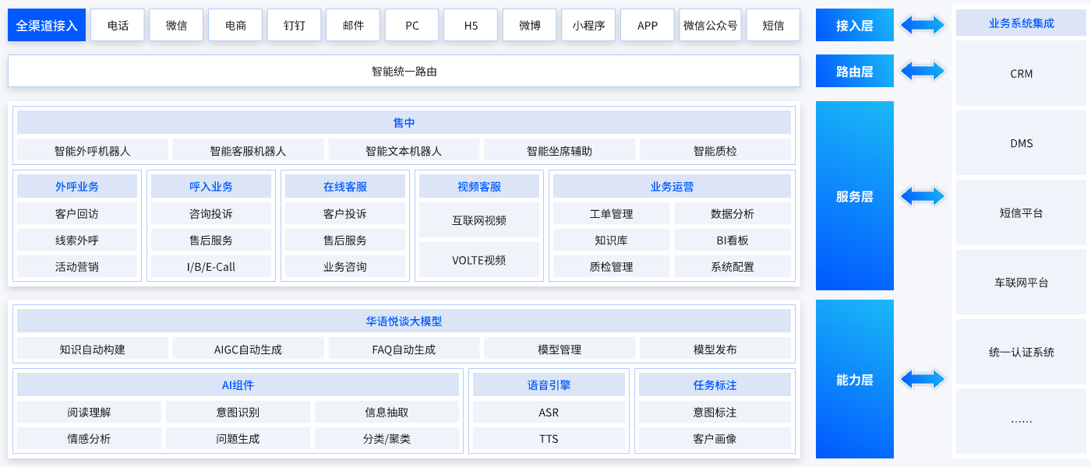Open the 客户画像 item
Screen dimensions: 1091x467
(x=715, y=439)
